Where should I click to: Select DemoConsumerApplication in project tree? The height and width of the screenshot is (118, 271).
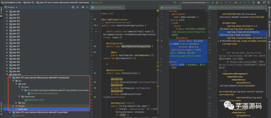pyautogui.click(x=44, y=93)
